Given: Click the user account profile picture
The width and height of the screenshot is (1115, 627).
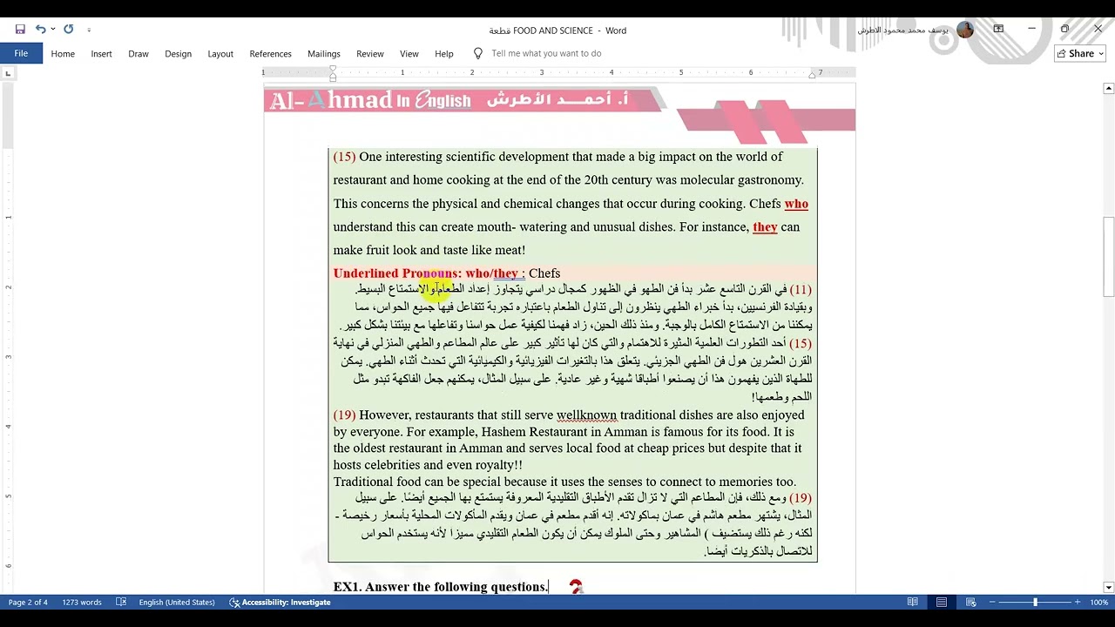Looking at the screenshot, I should coord(965,30).
